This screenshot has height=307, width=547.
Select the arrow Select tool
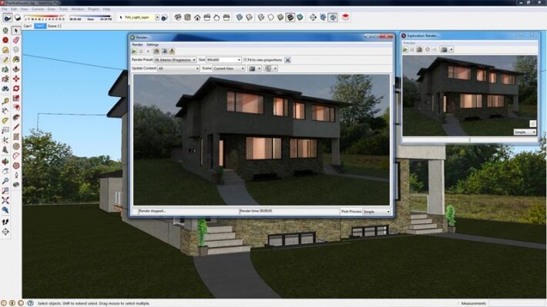pyautogui.click(x=16, y=31)
